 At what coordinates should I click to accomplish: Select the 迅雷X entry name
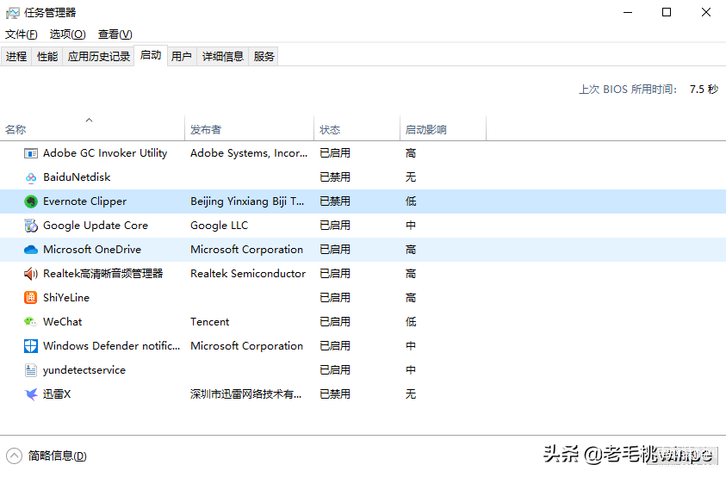click(57, 394)
